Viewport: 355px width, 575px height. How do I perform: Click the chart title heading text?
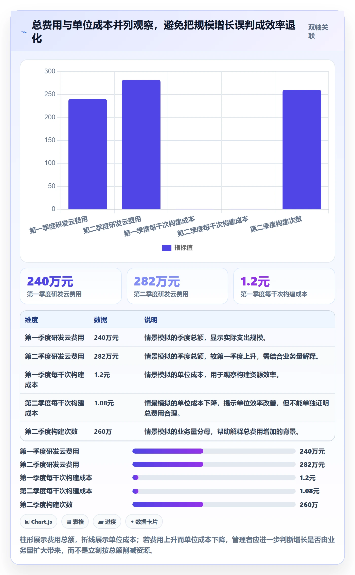(x=164, y=32)
